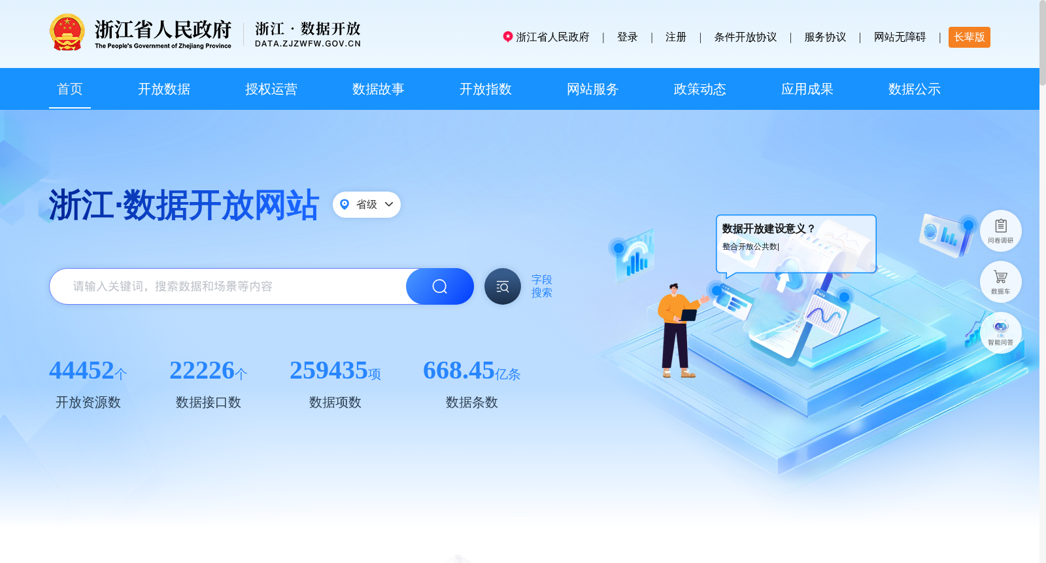Open 开放数据 navigation tab
The height and width of the screenshot is (563, 1046).
point(164,89)
